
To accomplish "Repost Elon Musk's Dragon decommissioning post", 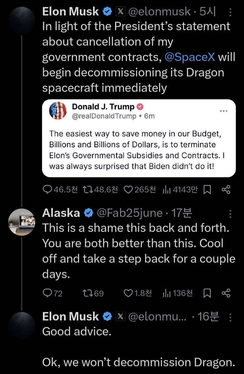I will click(85, 189).
